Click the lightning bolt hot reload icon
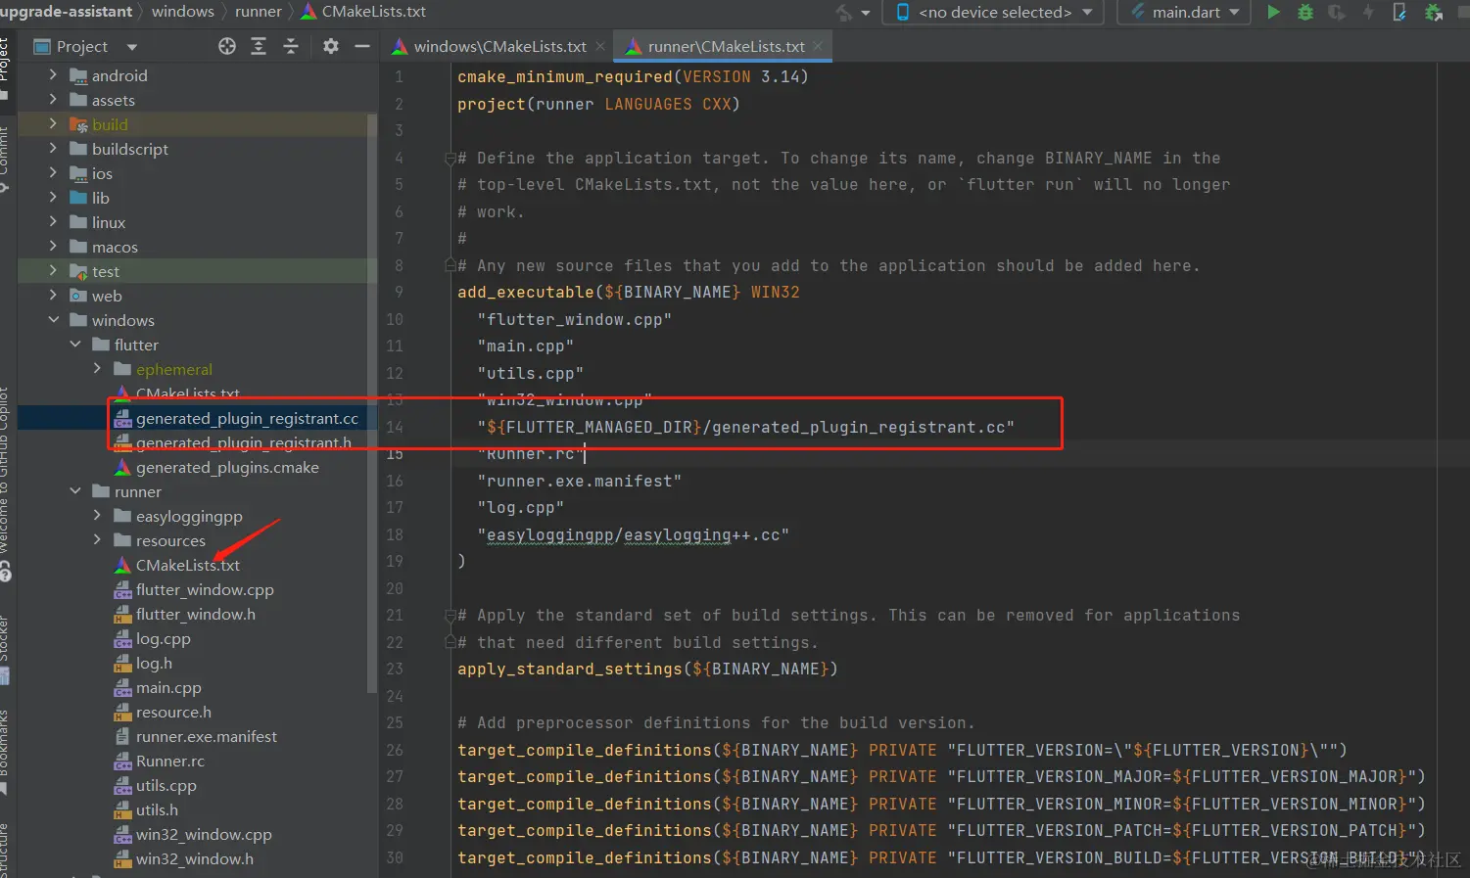 coord(1368,12)
